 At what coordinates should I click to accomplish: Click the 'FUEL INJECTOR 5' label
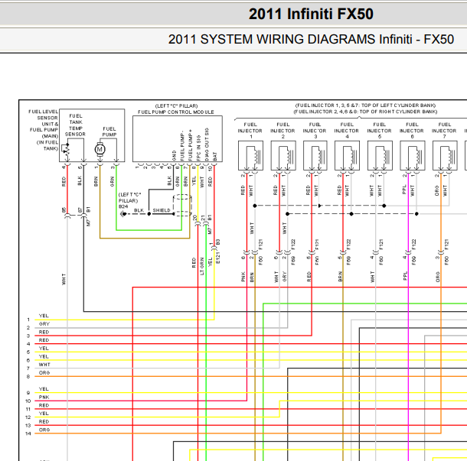click(x=380, y=131)
